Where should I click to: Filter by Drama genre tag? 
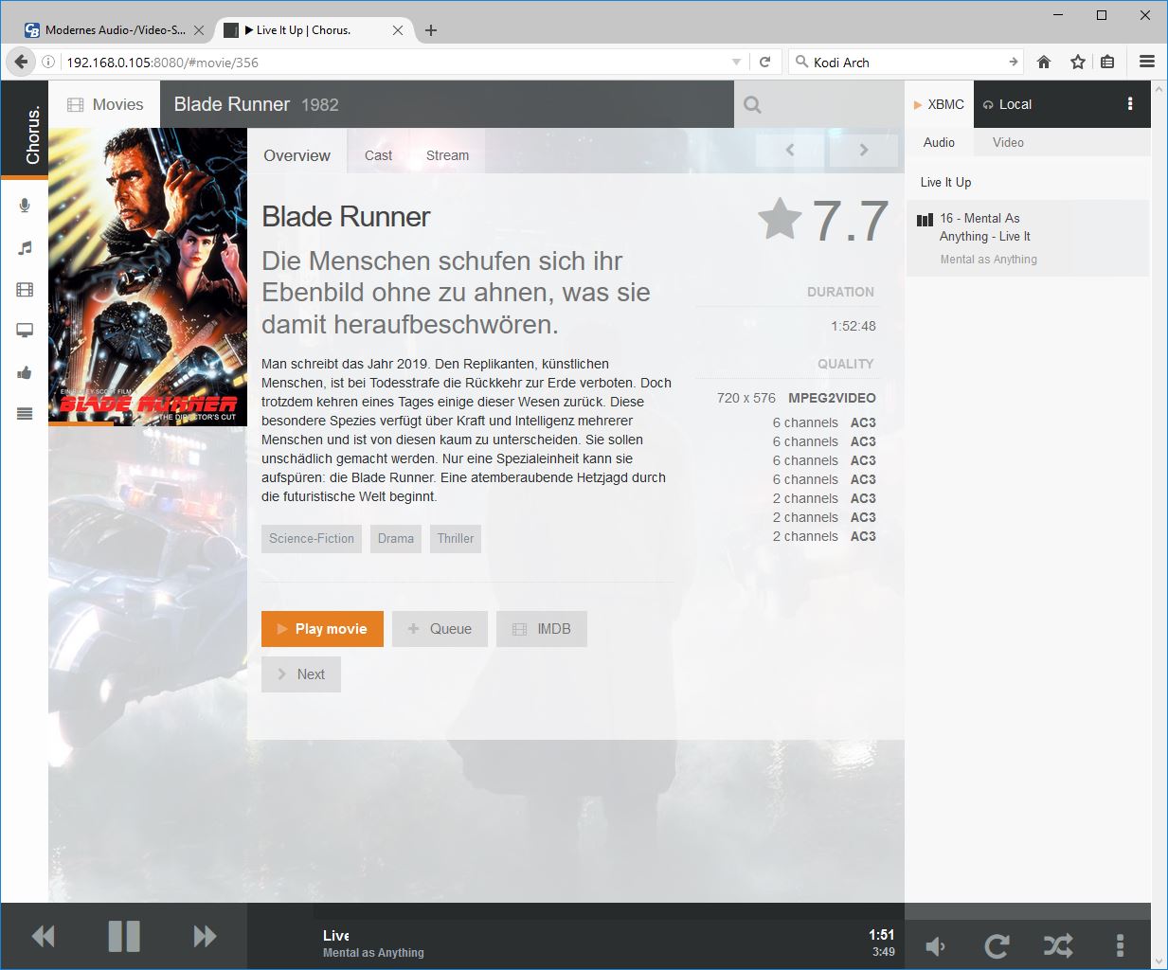pos(396,538)
